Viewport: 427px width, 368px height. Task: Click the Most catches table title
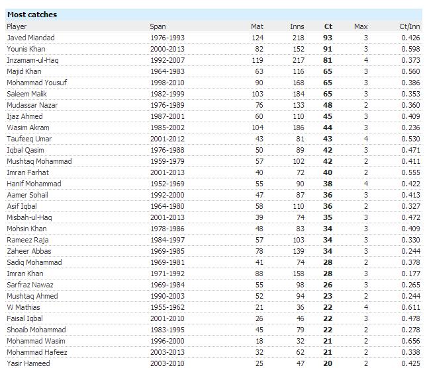[32, 15]
